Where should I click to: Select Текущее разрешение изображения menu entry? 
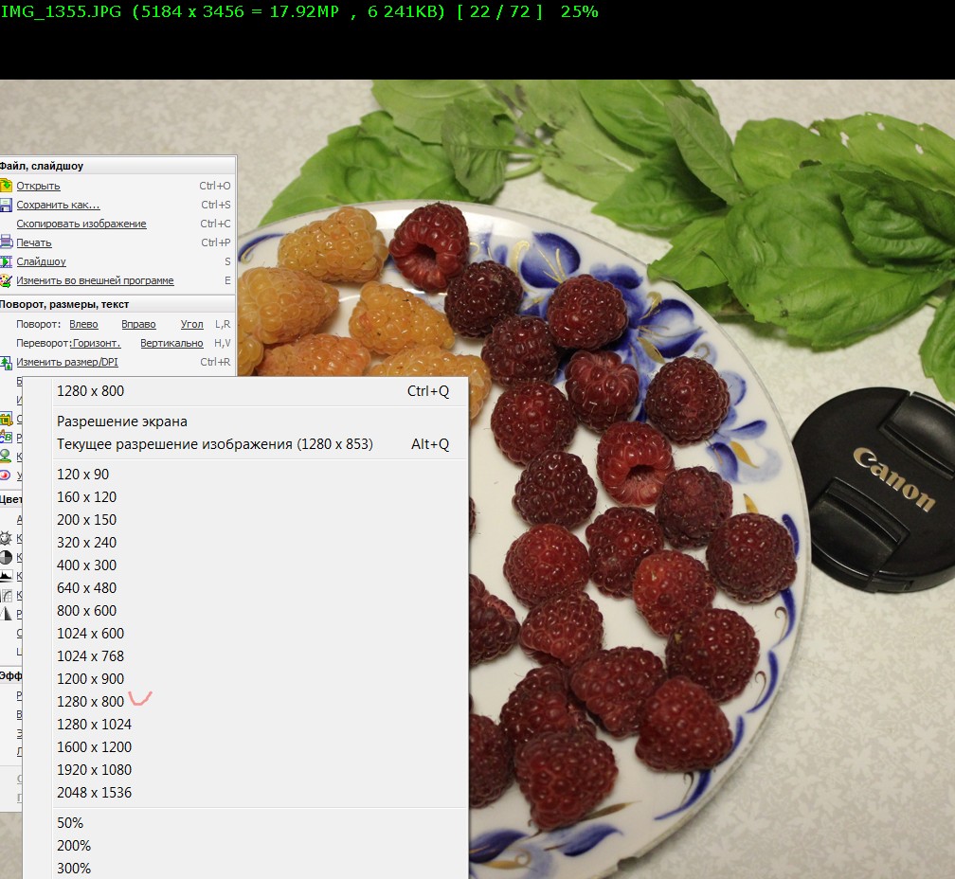215,444
